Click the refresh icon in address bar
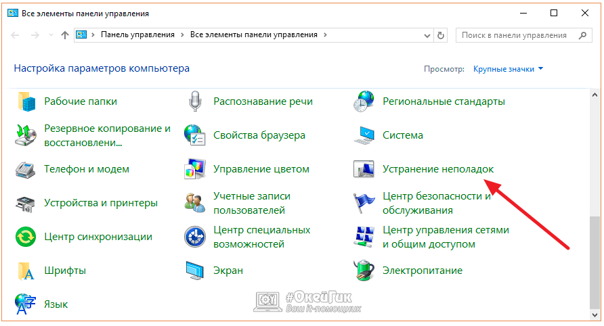This screenshot has height=326, width=604. 441,35
